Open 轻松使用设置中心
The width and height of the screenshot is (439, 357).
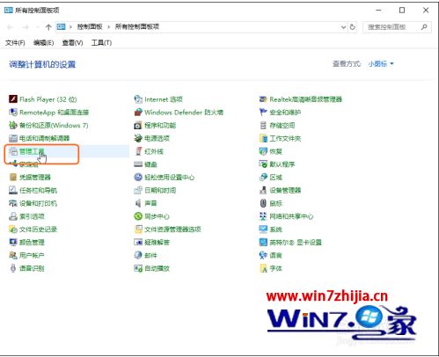coord(165,178)
